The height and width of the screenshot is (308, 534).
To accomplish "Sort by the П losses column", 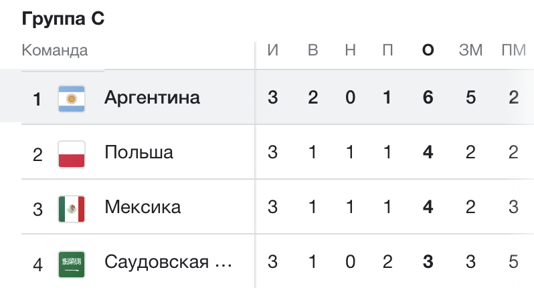I will (x=387, y=50).
